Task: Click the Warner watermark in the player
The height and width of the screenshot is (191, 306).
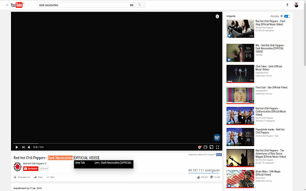Action: pos(217,138)
